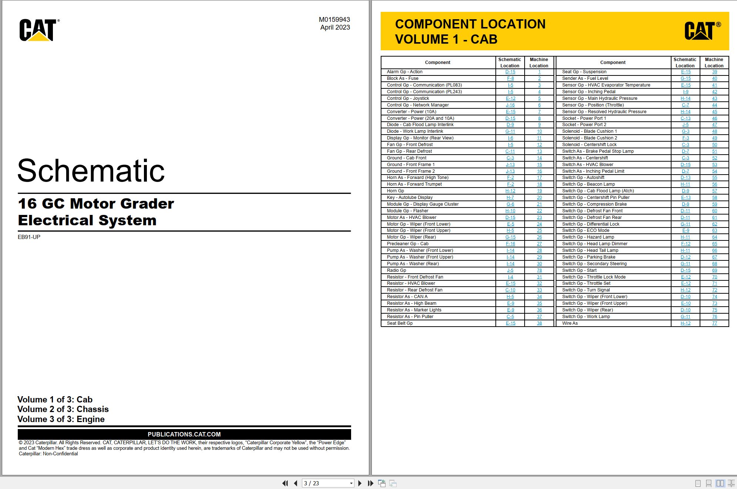Go to the first page
737x489 pixels.
(285, 483)
